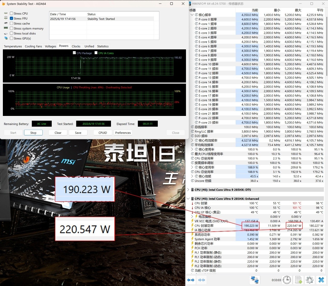328x286 pixels.
Task: Click the Stress system memory RAM icon
Action: coord(6,28)
